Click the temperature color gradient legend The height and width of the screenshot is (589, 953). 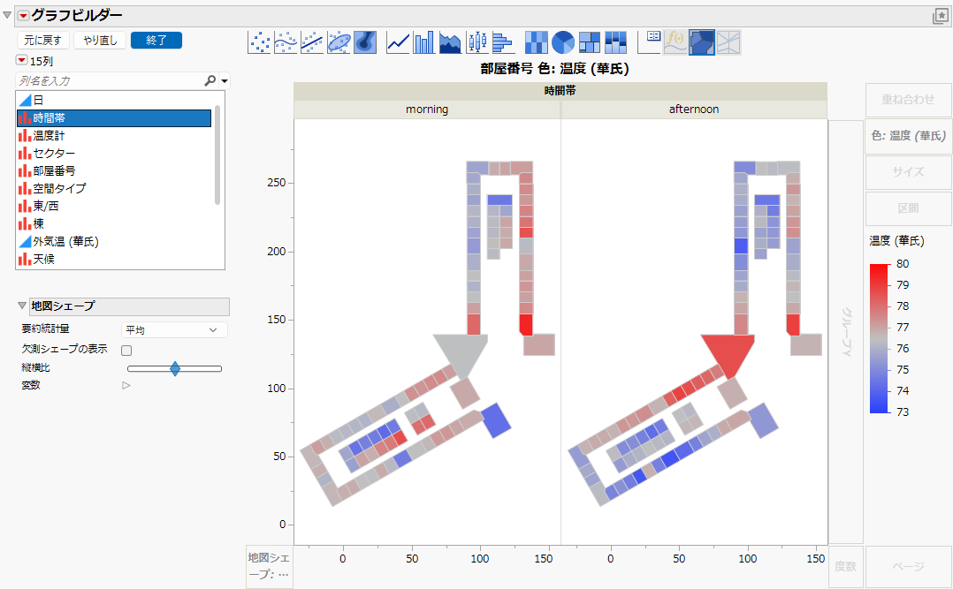click(x=879, y=338)
